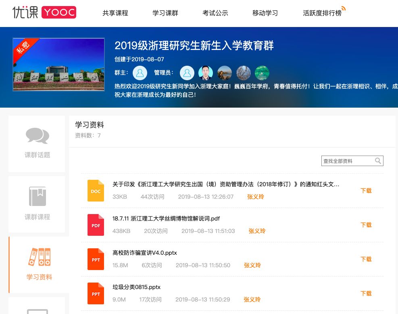The width and height of the screenshot is (398, 314).
Task: Download the 垃圾分类0815.pptx file
Action: point(366,293)
